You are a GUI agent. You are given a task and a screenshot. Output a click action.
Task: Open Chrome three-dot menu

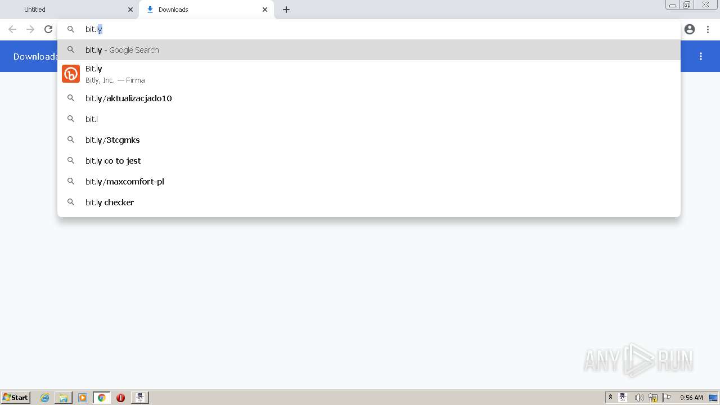coord(708,29)
